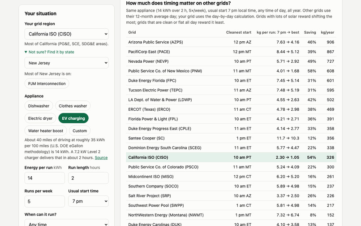Click the highlighted California ISO (CISO) row
The height and width of the screenshot is (226, 361).
(231, 157)
